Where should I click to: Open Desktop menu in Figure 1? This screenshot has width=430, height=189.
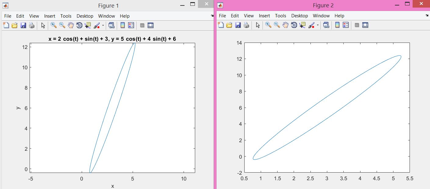click(x=85, y=16)
